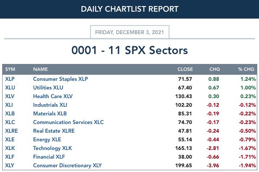This screenshot has height=172, width=259.
Task: Sort table by CLOSE column header
Action: tap(185, 69)
